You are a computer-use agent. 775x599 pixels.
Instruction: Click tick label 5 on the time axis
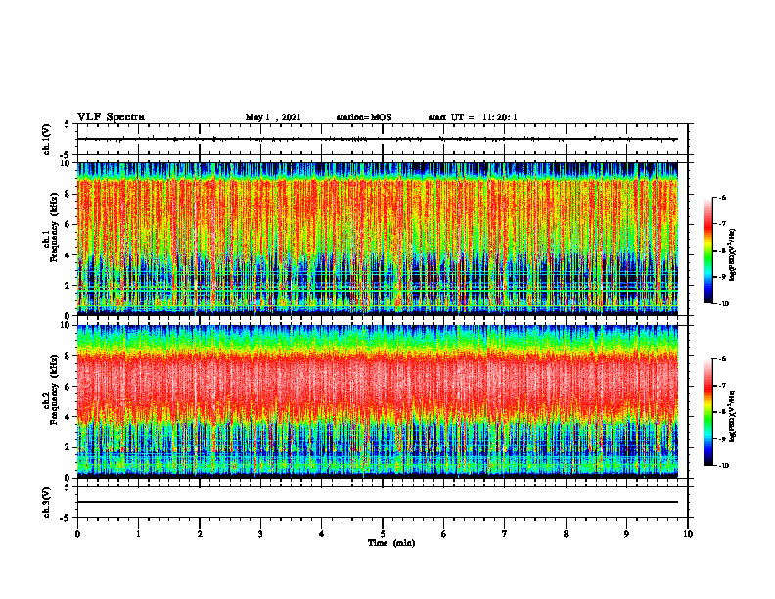click(383, 534)
